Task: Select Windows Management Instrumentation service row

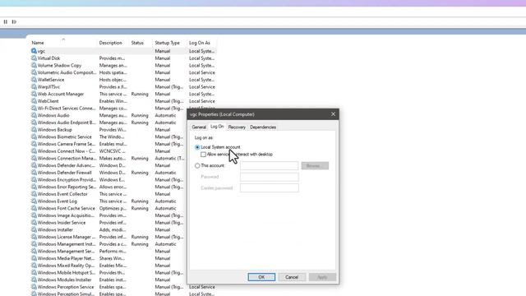Action: [108, 244]
